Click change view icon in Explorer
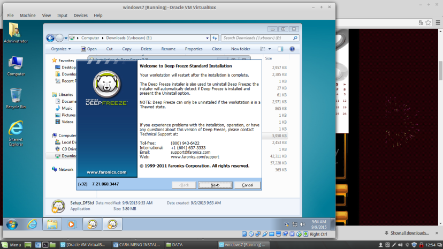 [263, 49]
